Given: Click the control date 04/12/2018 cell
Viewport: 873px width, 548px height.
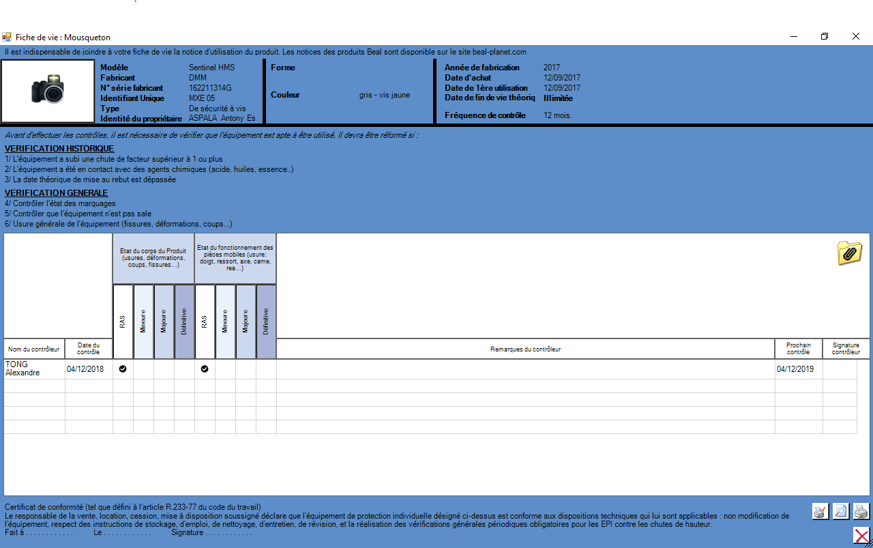Looking at the screenshot, I should click(89, 369).
